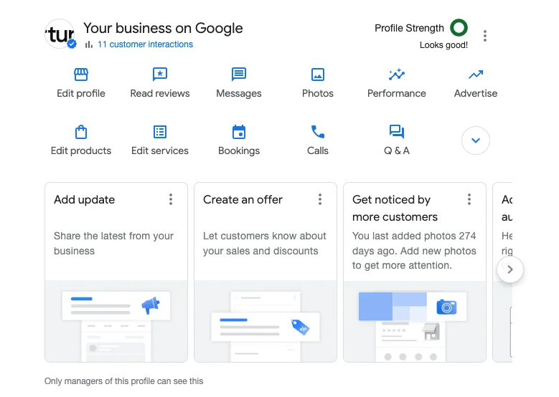The height and width of the screenshot is (397, 559).
Task: Open three-dot menu on Add update card
Action: (171, 199)
